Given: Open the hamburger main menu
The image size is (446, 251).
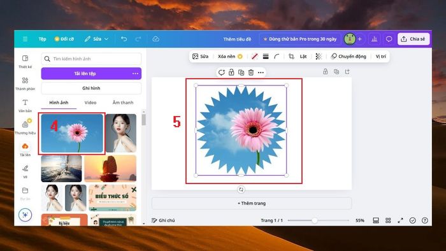Looking at the screenshot, I should (x=25, y=39).
